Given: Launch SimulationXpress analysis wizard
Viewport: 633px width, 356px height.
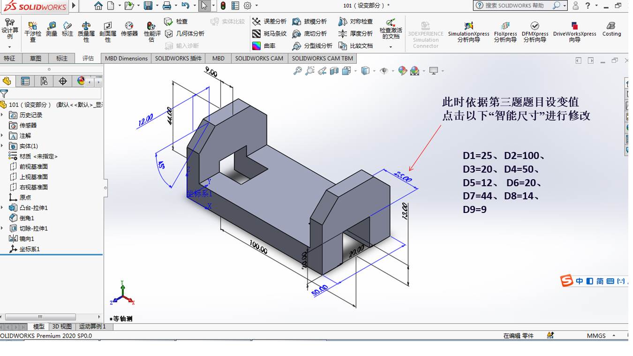Looking at the screenshot, I should (x=468, y=31).
